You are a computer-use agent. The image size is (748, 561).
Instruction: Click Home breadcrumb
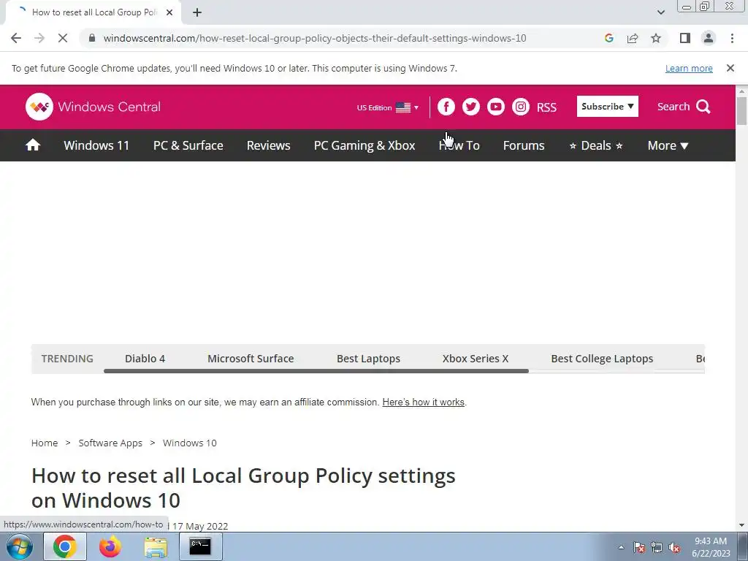click(x=45, y=443)
